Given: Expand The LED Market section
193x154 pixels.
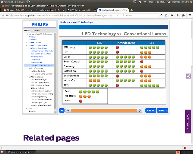Looking at the screenshot, I should pyautogui.click(x=27, y=43).
